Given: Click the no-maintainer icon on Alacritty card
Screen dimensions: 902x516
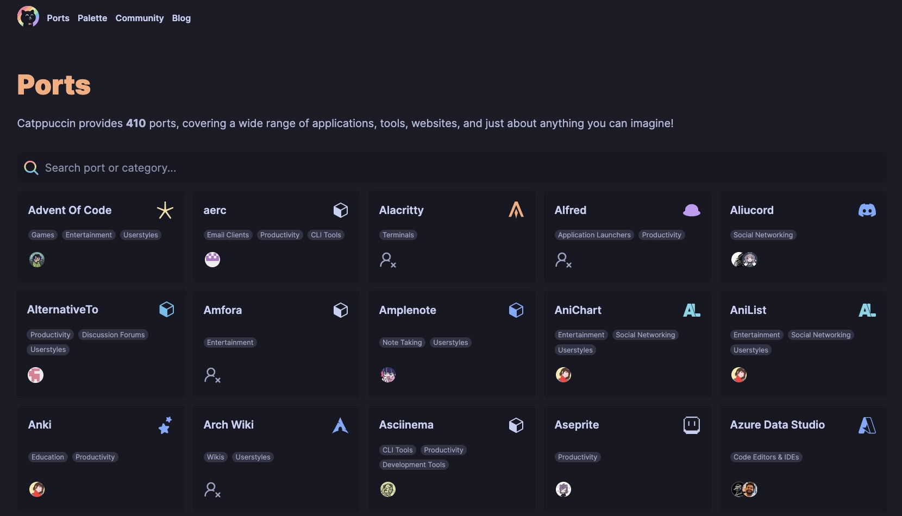Looking at the screenshot, I should point(388,260).
